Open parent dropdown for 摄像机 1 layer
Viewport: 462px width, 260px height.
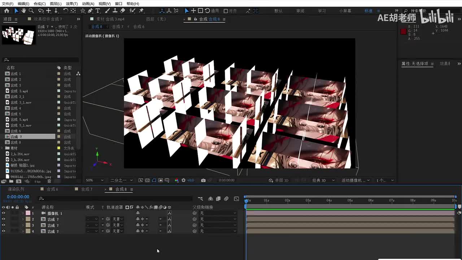pos(218,213)
